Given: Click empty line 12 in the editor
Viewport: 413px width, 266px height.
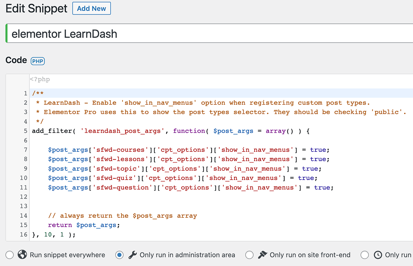Looking at the screenshot, I should [103, 196].
